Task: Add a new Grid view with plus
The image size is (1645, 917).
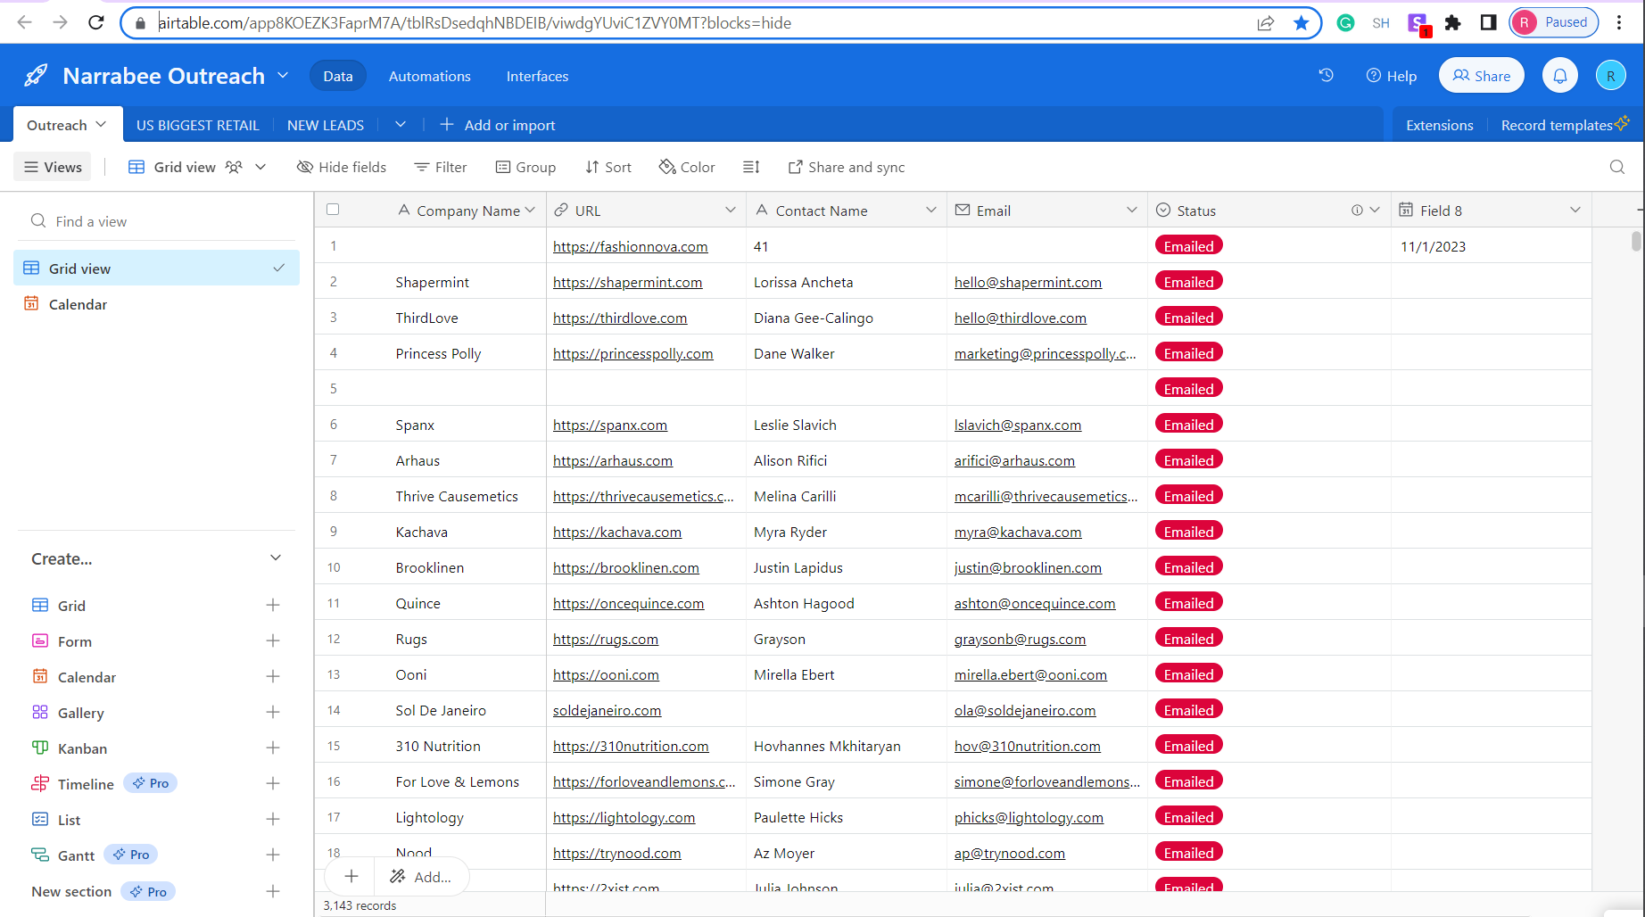Action: tap(273, 605)
